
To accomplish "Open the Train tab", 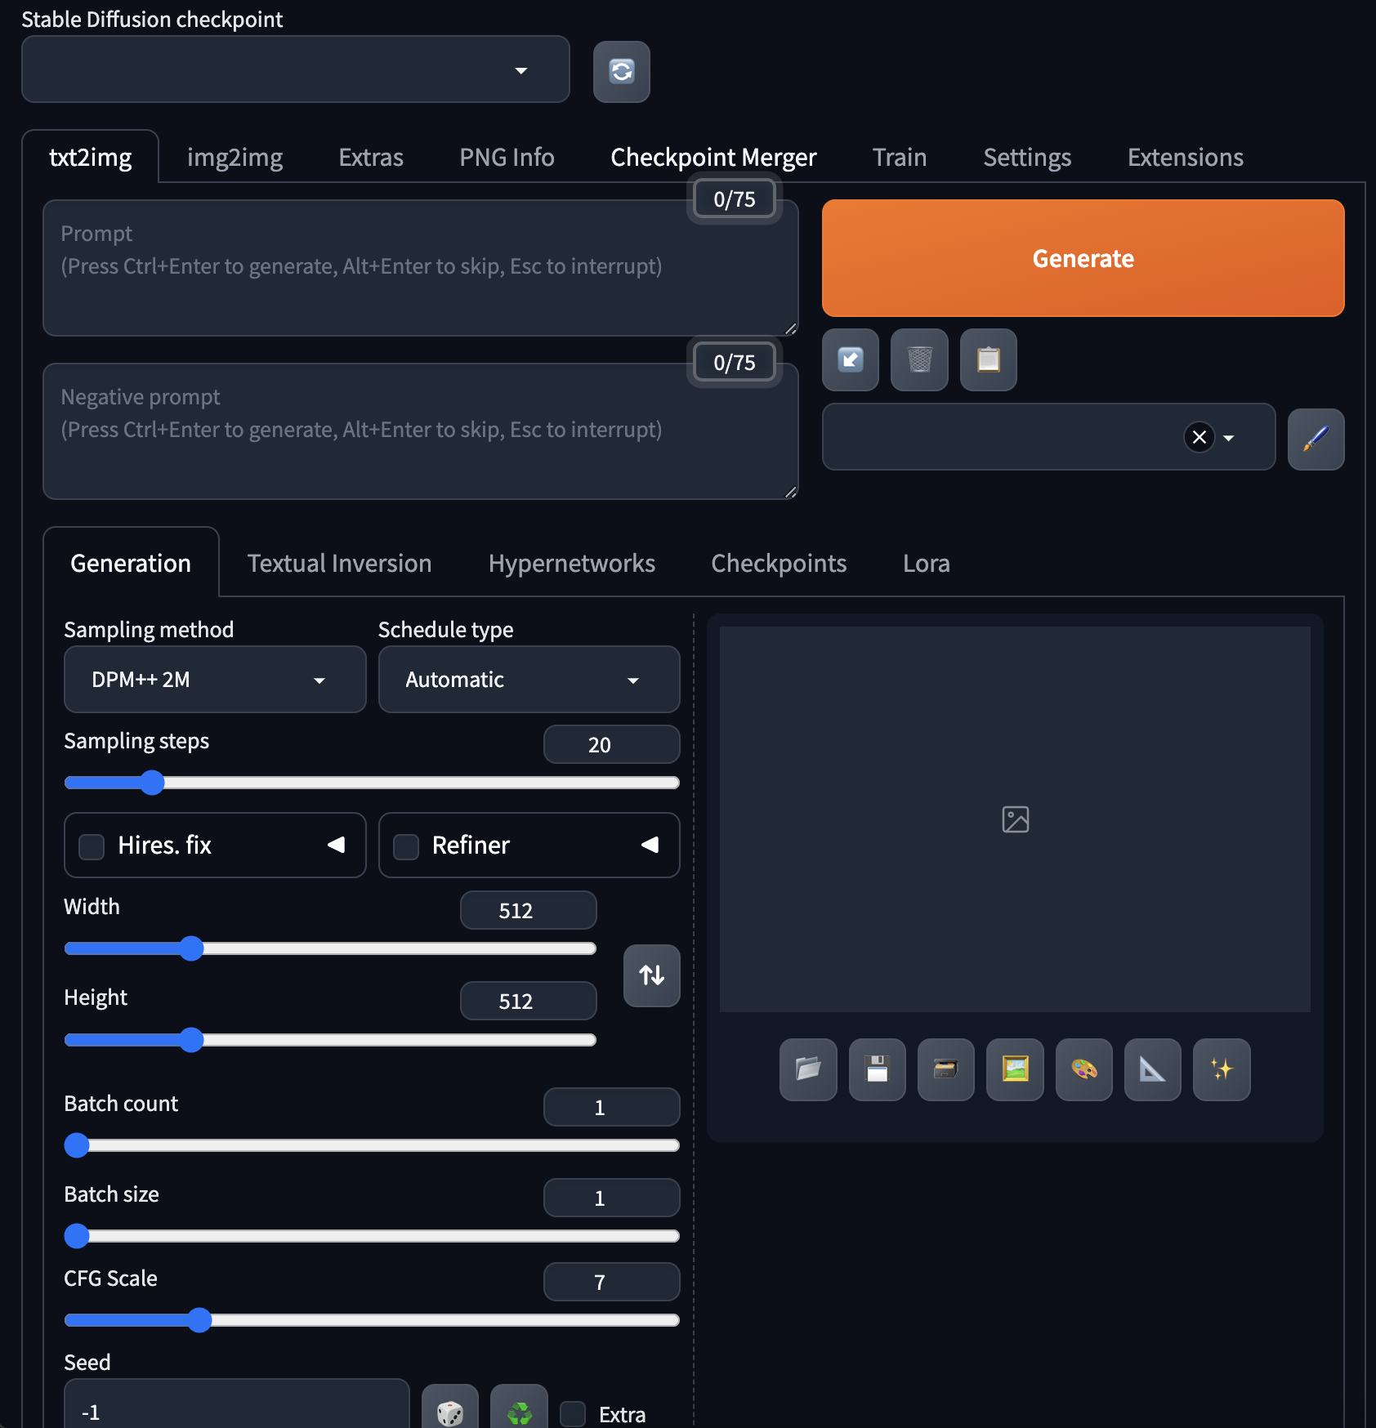I will [900, 157].
